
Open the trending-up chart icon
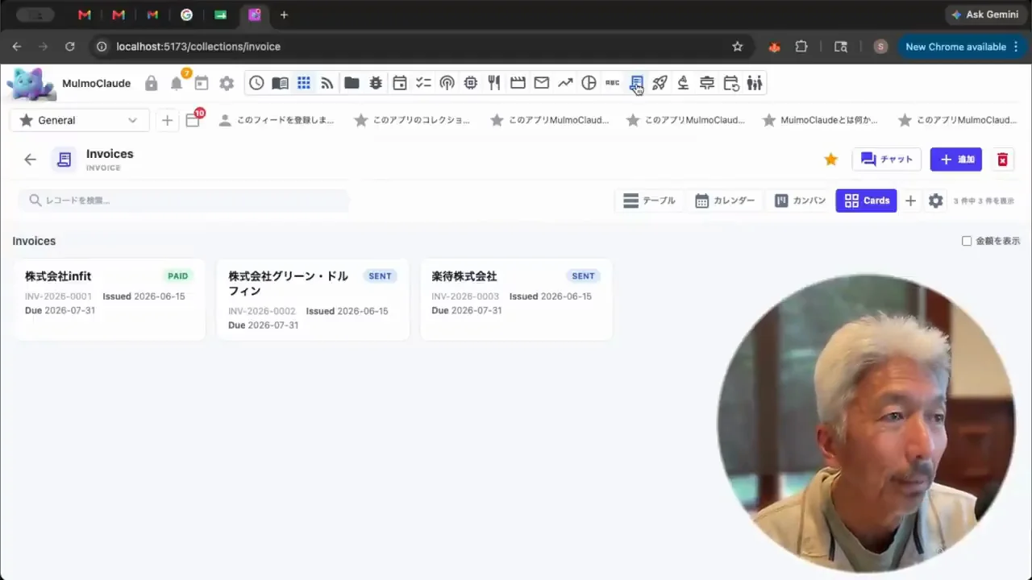565,82
